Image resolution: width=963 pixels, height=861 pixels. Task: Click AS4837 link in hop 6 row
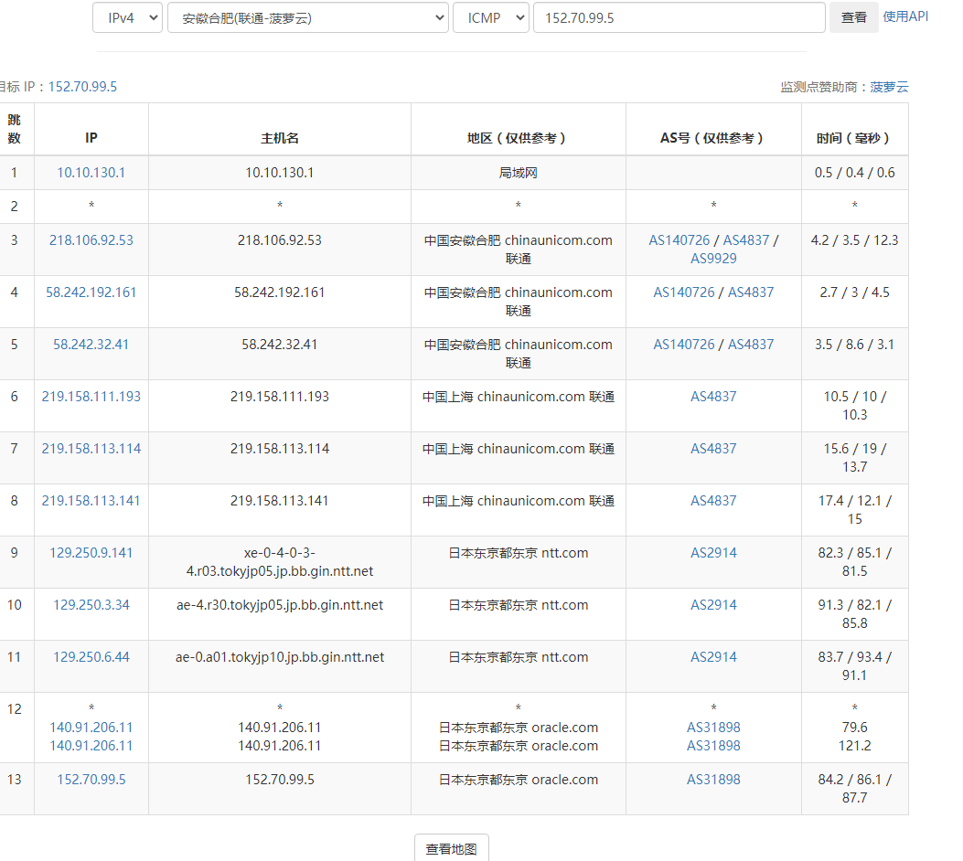713,397
